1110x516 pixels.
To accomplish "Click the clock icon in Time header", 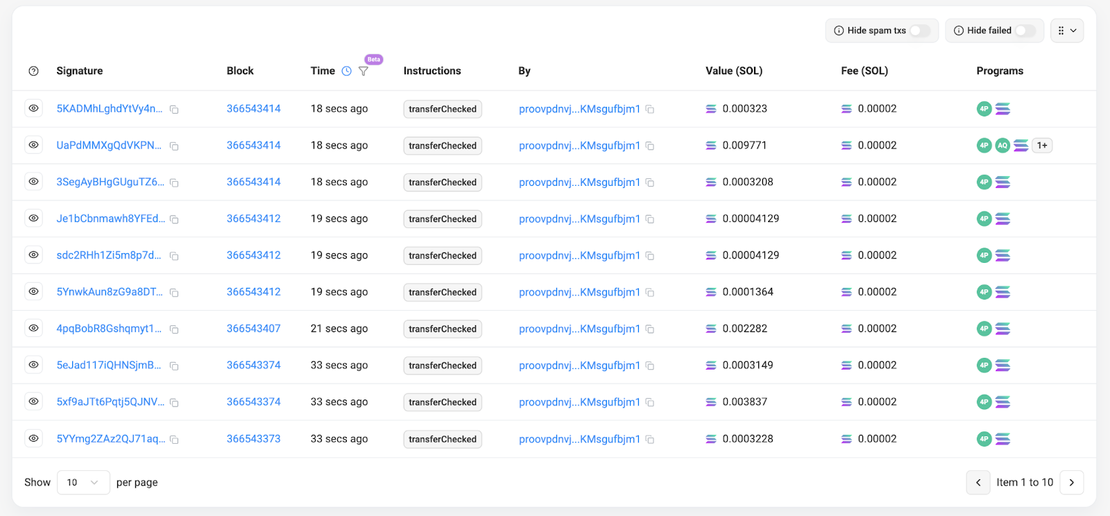I will point(347,71).
